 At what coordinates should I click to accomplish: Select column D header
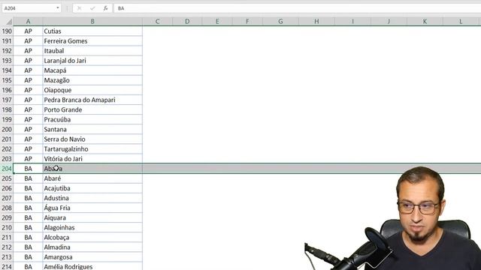click(x=187, y=22)
